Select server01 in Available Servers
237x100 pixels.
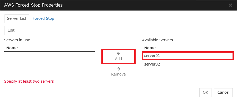coord(187,56)
